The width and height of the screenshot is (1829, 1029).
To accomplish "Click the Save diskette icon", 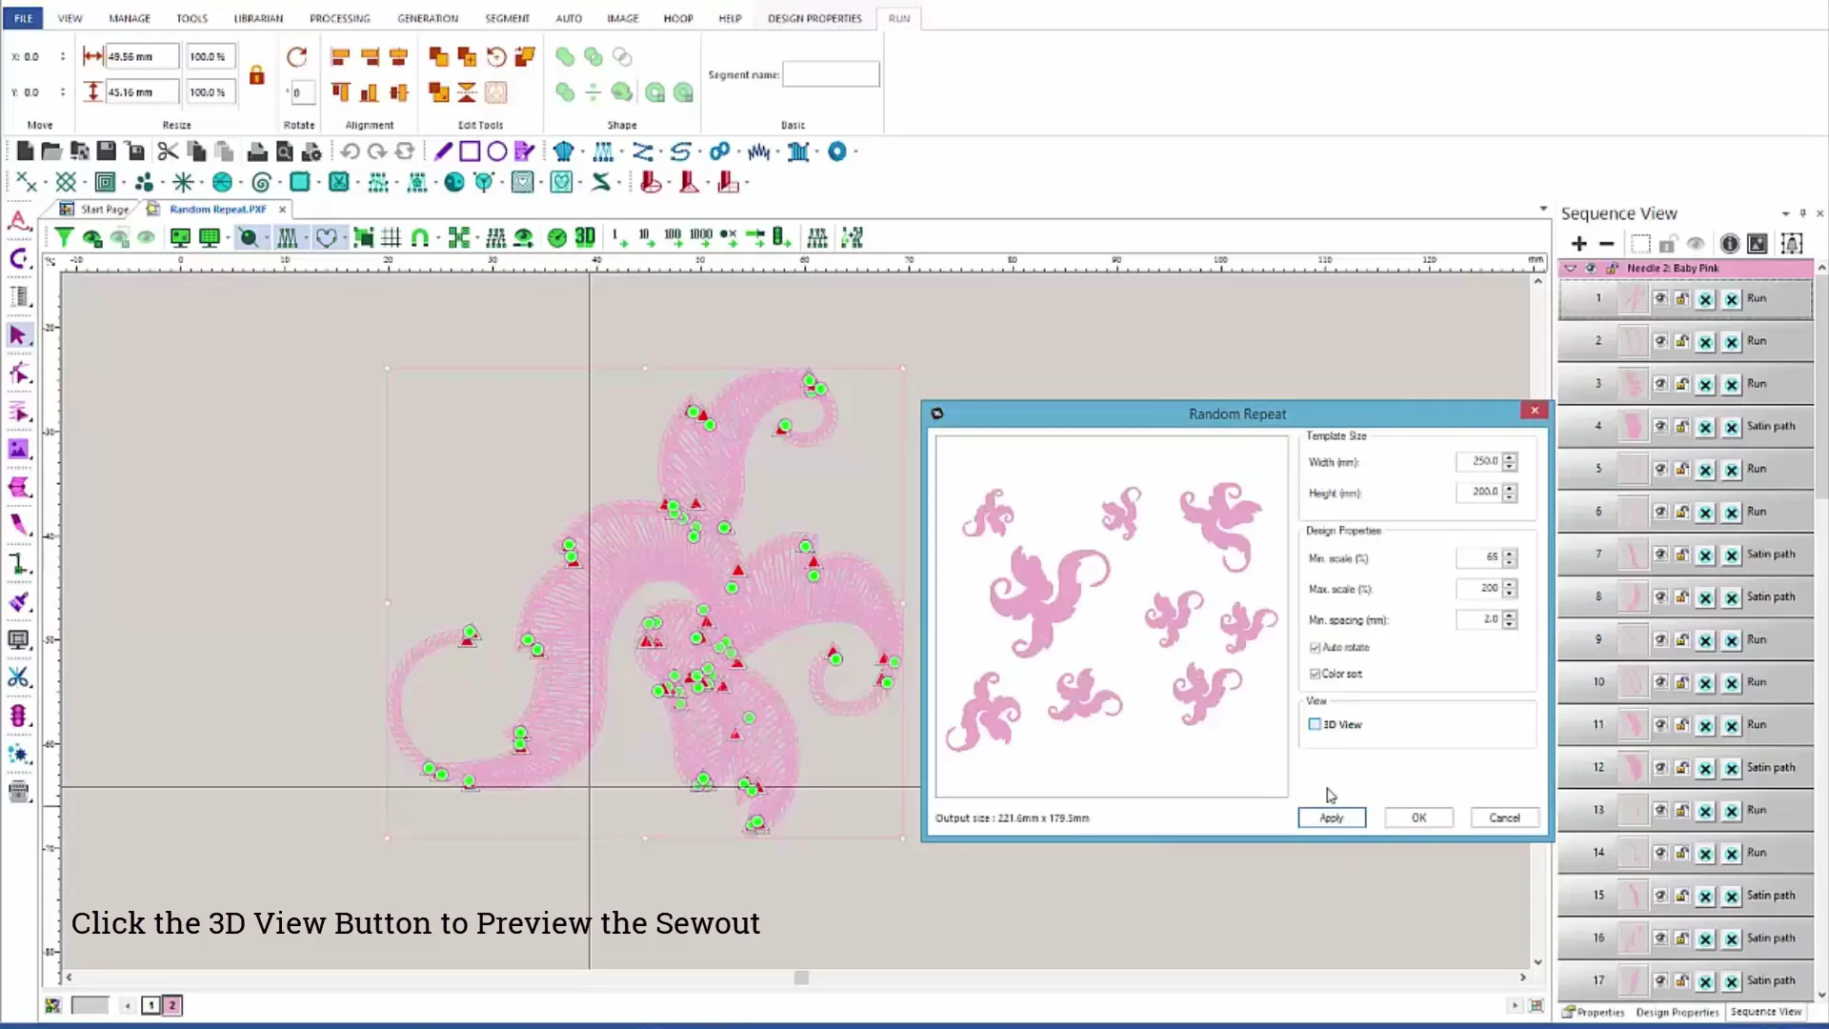I will click(x=107, y=151).
